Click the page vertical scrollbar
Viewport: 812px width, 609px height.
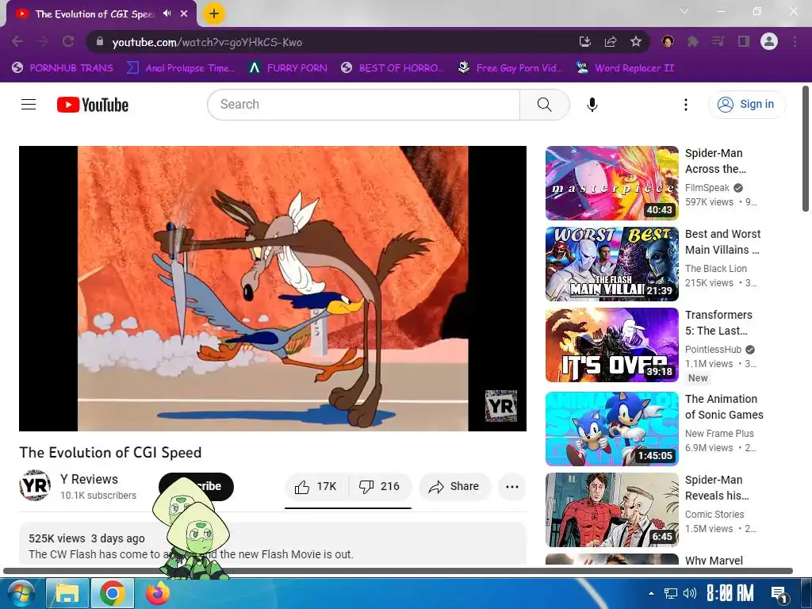tap(806, 149)
